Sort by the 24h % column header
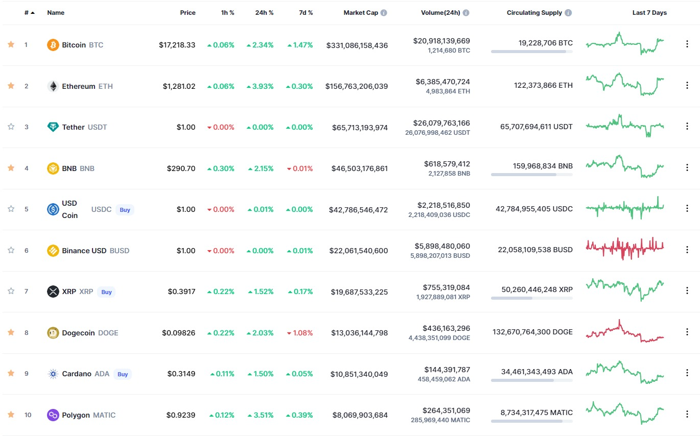 [264, 13]
